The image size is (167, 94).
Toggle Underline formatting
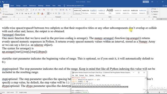pos(22,13)
